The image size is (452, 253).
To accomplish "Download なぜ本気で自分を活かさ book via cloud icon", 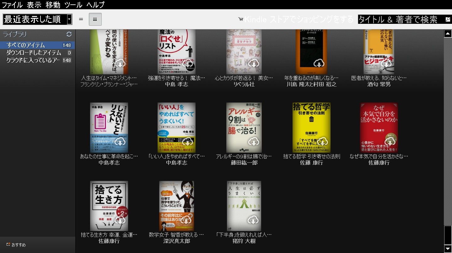I will (390, 142).
